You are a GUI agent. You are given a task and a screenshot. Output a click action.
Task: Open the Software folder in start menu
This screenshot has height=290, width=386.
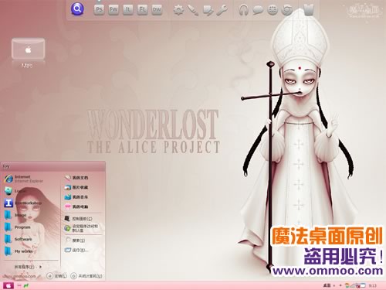coord(18,239)
